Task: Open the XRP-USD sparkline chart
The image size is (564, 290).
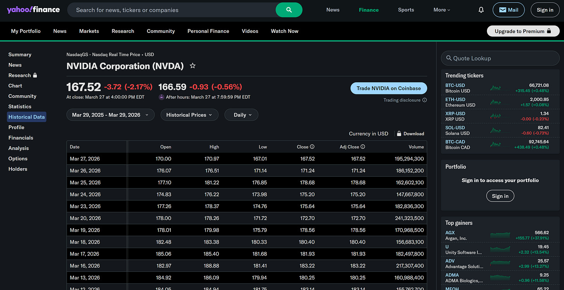Action: point(495,116)
